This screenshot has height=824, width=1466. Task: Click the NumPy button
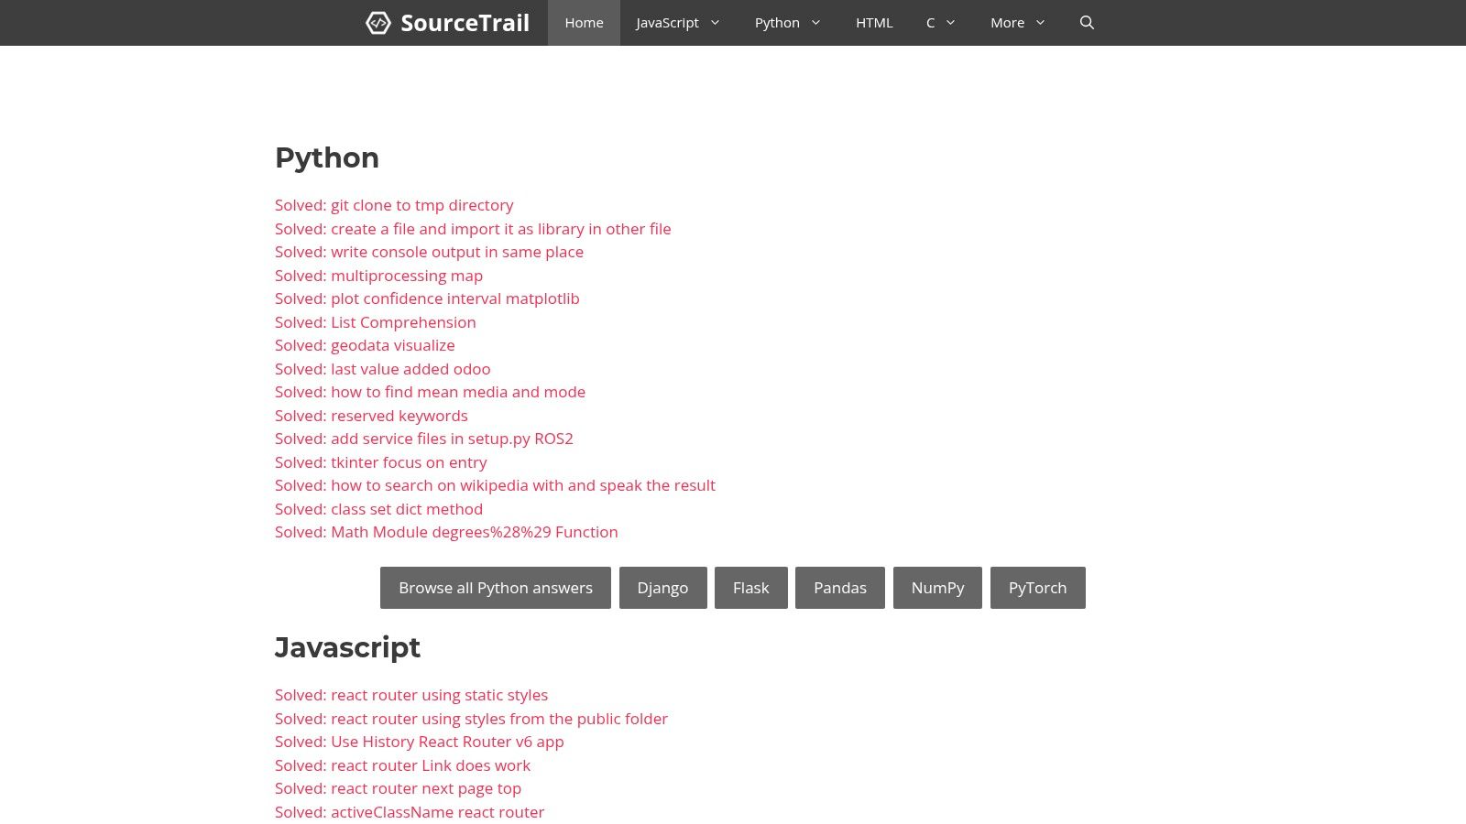click(937, 588)
